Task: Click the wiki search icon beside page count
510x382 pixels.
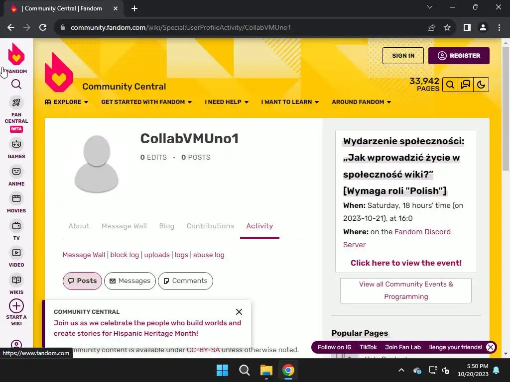Action: click(x=450, y=85)
